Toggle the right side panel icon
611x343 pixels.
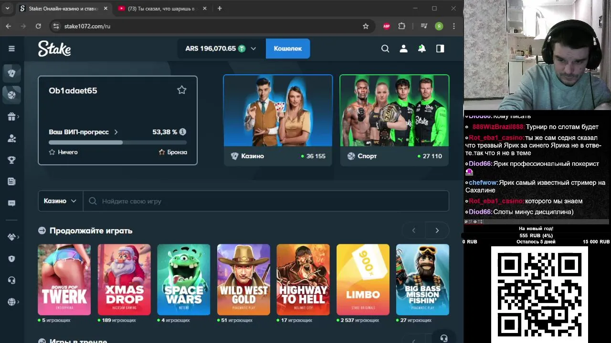(440, 49)
